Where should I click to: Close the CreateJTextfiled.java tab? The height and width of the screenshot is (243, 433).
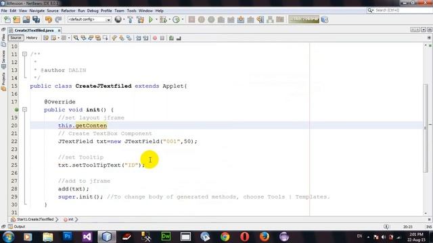[59, 30]
